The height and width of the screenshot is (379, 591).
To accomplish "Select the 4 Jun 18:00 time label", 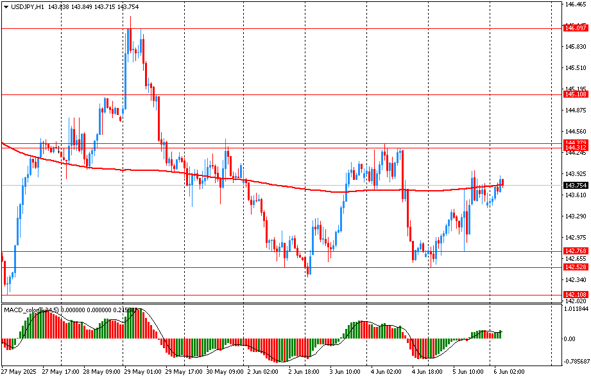I will click(428, 372).
